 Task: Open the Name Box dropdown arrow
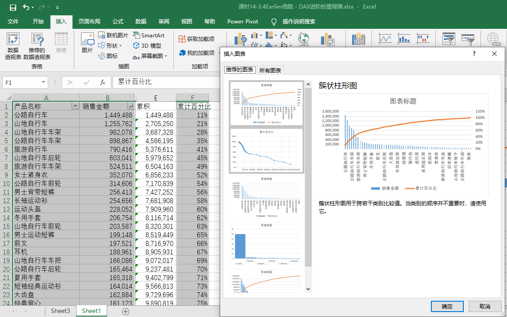click(43, 82)
